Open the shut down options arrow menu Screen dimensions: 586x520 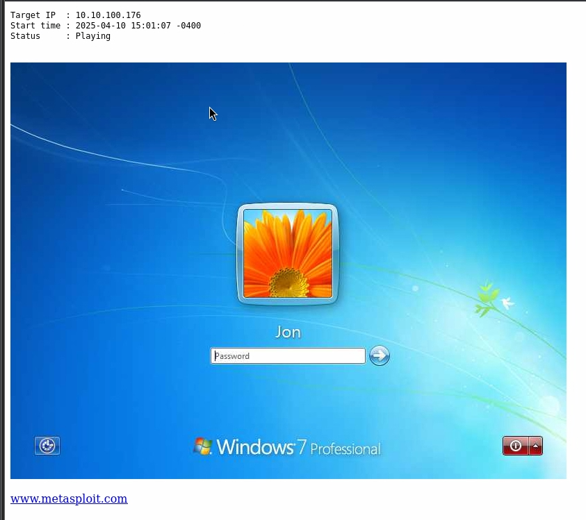(535, 446)
